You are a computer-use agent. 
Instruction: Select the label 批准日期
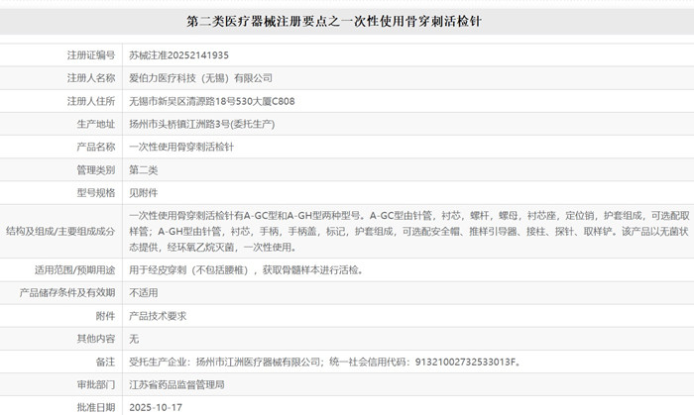click(x=95, y=407)
